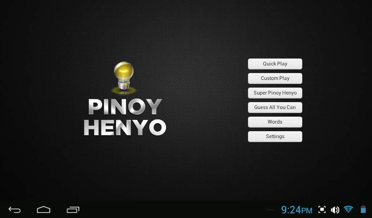Viewport: 372px width, 218px height.
Task: Open Custom Play mode
Action: click(x=275, y=78)
